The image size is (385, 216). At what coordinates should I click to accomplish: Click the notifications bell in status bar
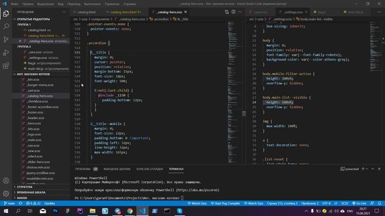(380, 203)
